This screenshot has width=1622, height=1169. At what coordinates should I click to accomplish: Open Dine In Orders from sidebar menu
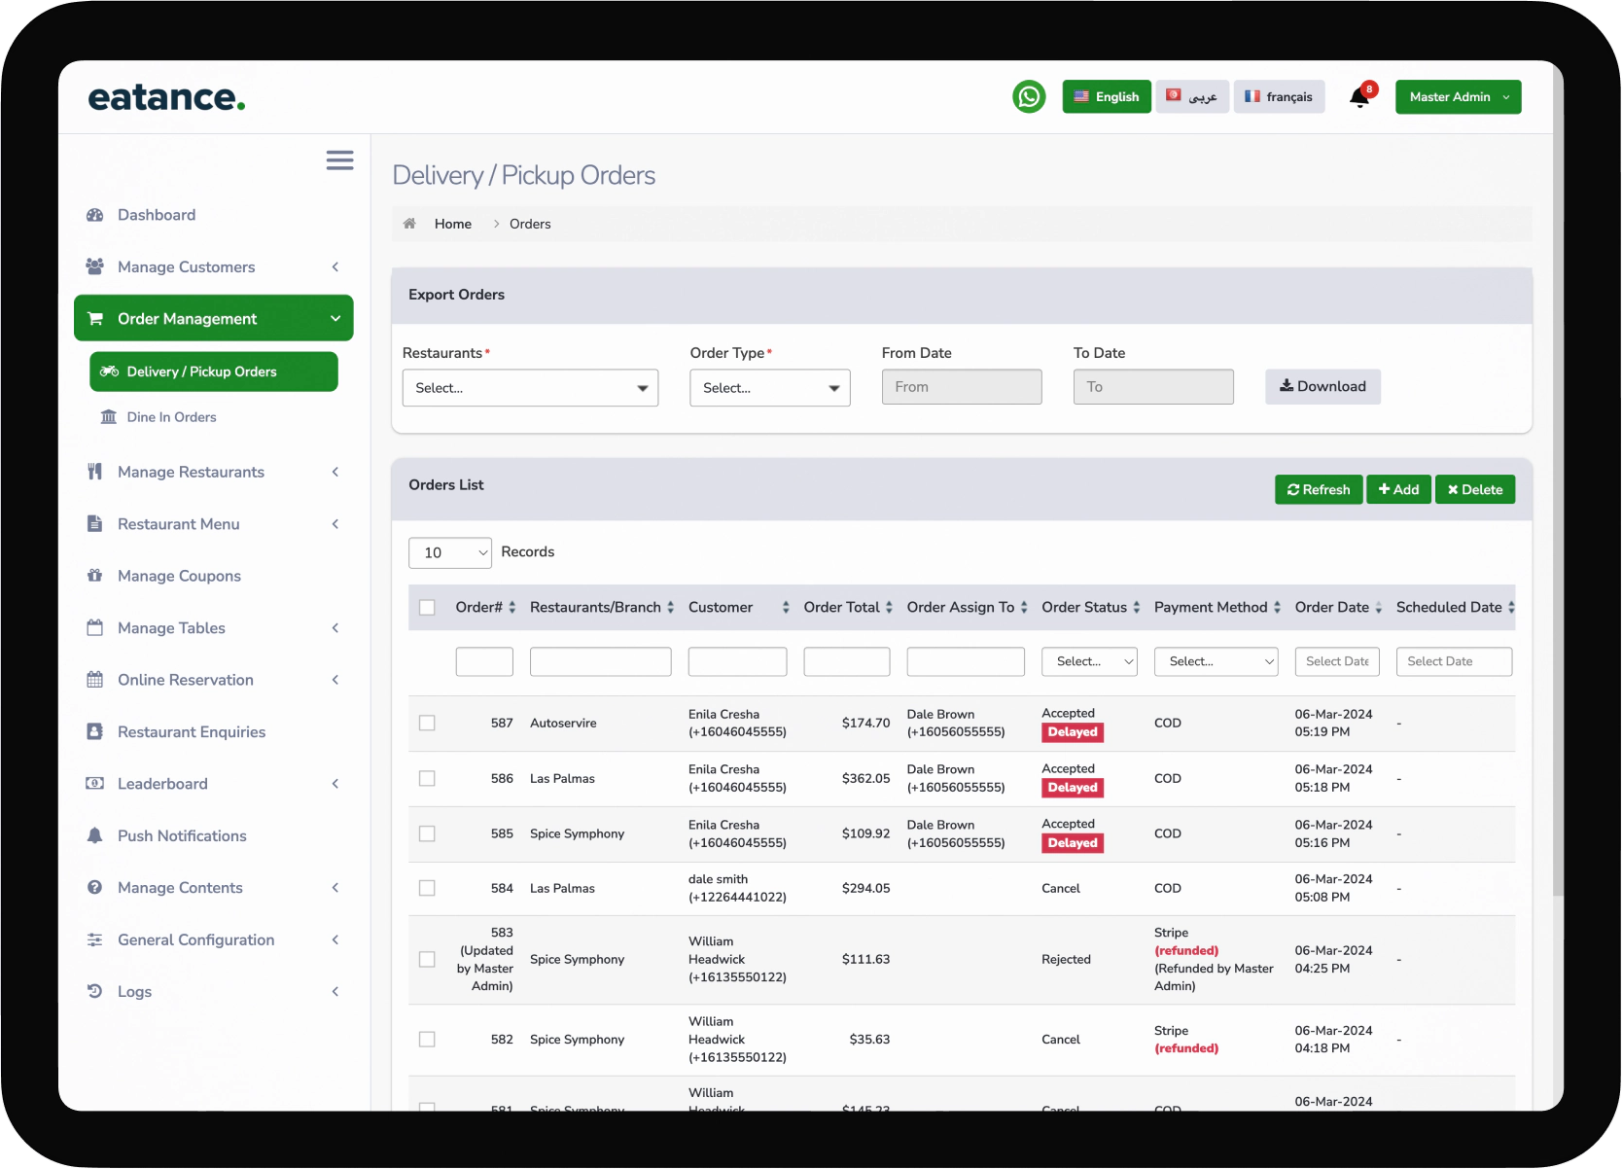171,416
